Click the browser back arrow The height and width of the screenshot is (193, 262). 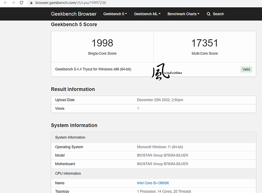click(x=5, y=3)
